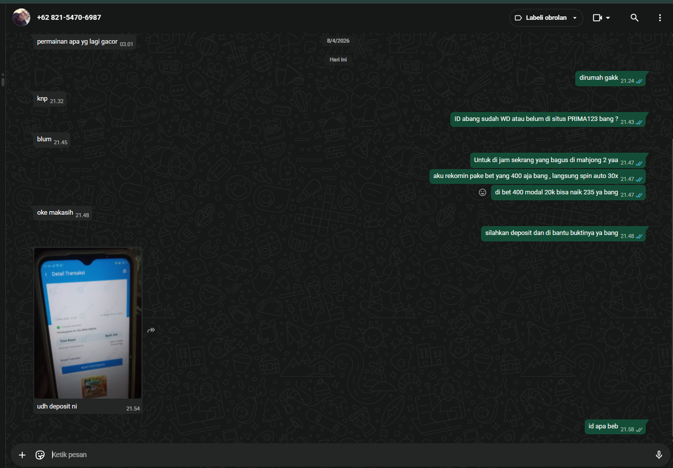The width and height of the screenshot is (673, 468).
Task: Select the 'udh deposit ni' caption
Action: 57,407
